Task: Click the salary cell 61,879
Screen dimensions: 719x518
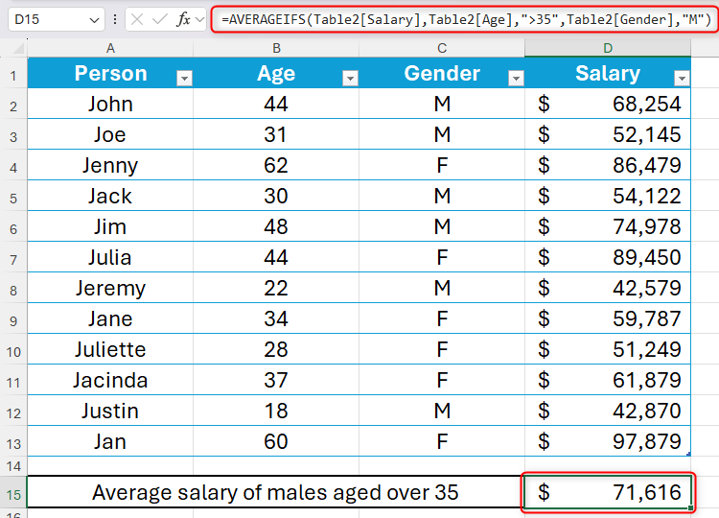Action: [608, 381]
